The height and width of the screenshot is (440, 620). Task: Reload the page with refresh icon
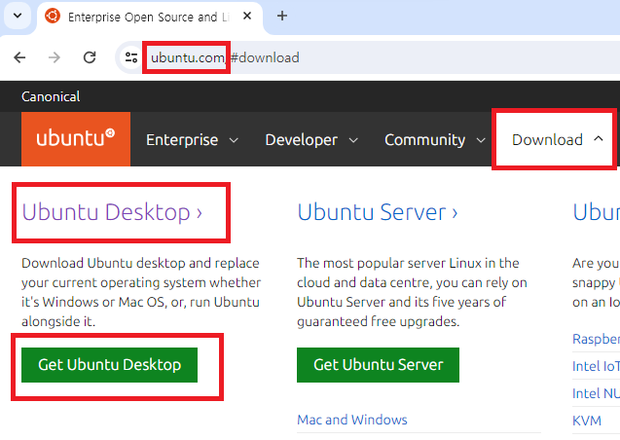click(90, 57)
